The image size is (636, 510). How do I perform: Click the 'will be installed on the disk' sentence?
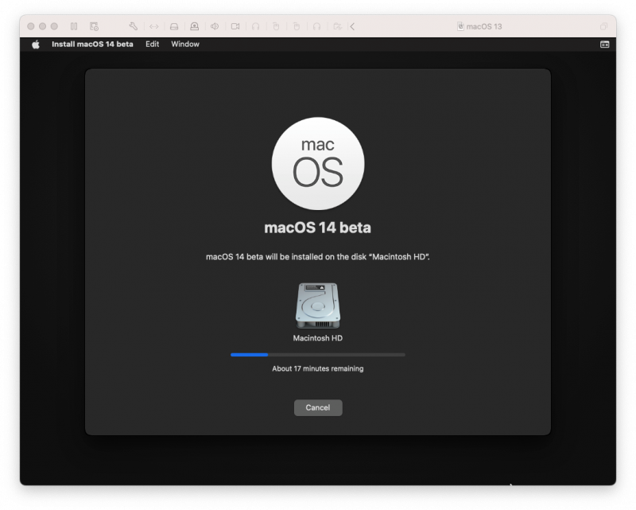click(x=317, y=257)
